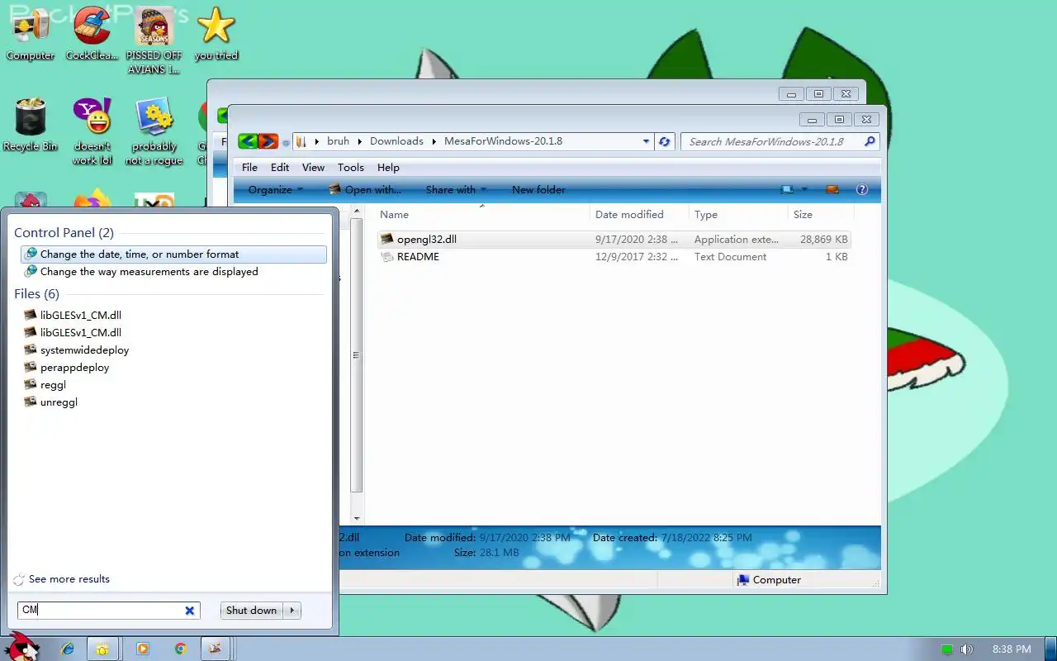Sort by the Size column header
This screenshot has height=661, width=1057.
point(821,214)
